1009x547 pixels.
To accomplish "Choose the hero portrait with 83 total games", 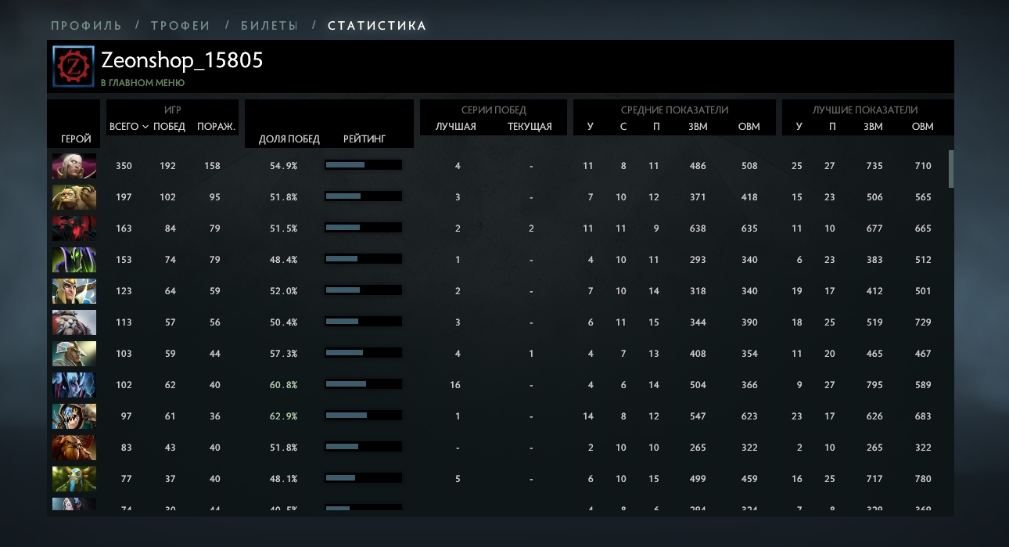I will (74, 448).
